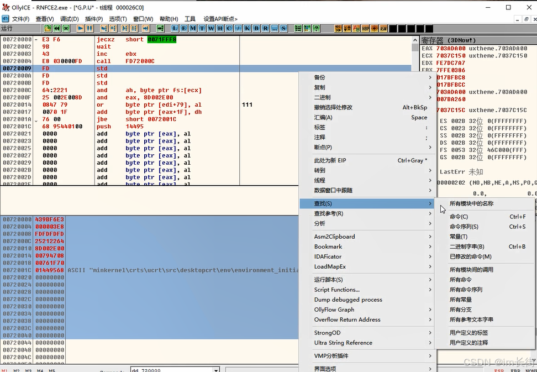Select 命令(C) search option

pyautogui.click(x=485, y=217)
